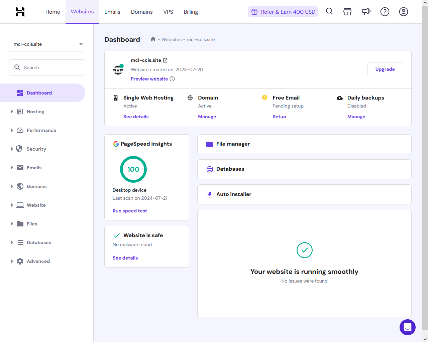Open the File manager card
428x342 pixels.
tap(304, 144)
